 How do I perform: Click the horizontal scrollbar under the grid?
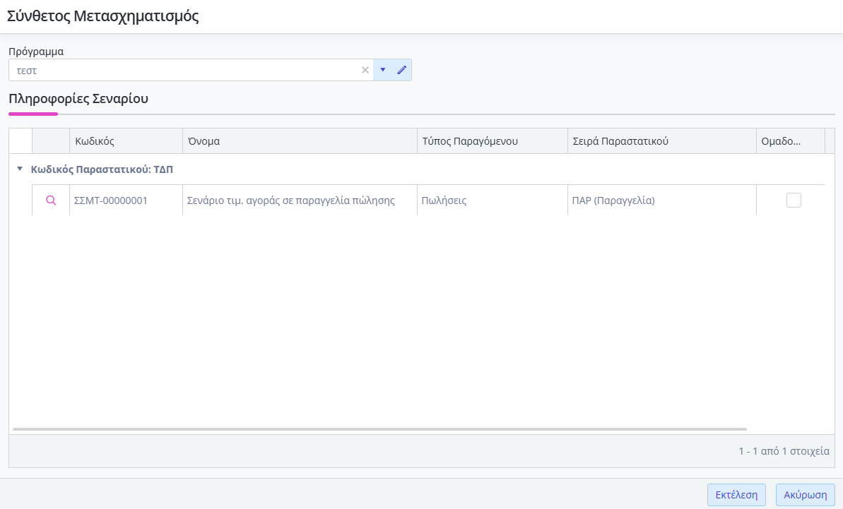(379, 429)
